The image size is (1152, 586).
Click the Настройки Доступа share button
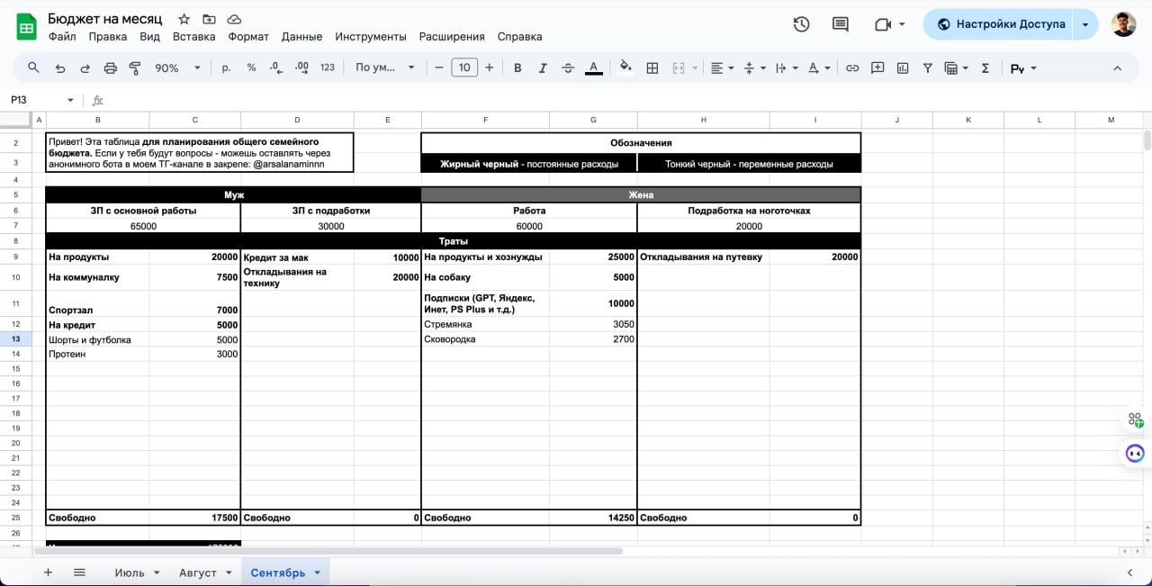pos(1000,24)
